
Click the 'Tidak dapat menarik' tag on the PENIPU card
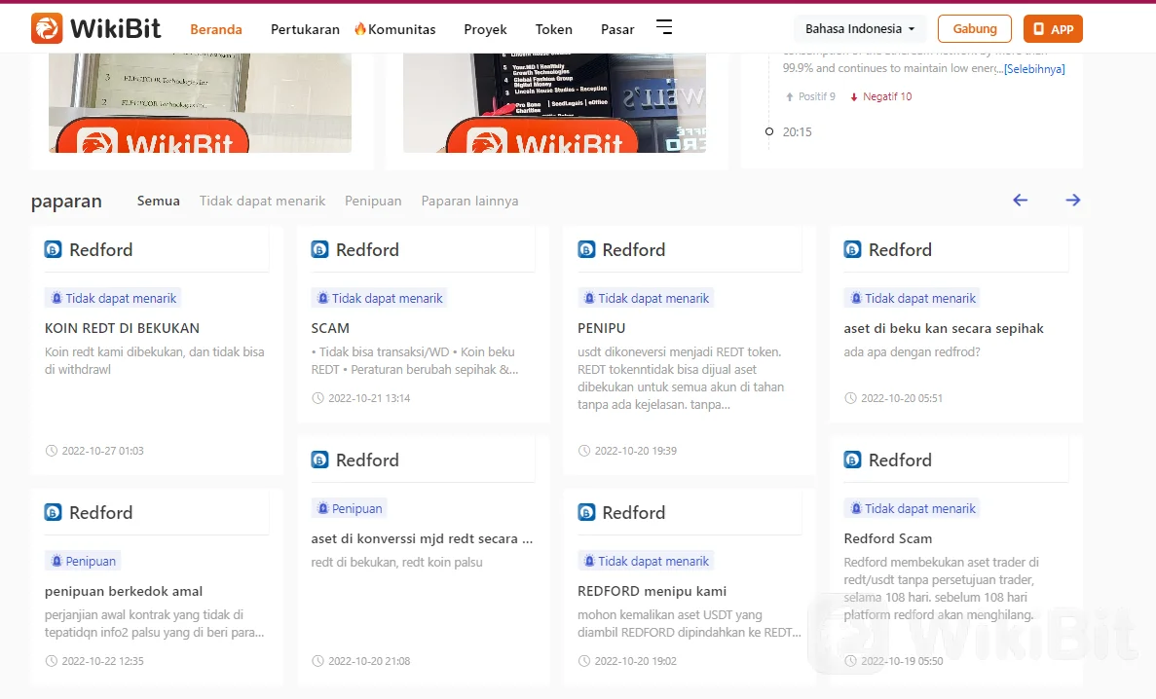coord(646,298)
